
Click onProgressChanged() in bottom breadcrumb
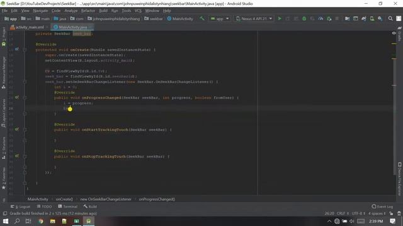(x=157, y=199)
